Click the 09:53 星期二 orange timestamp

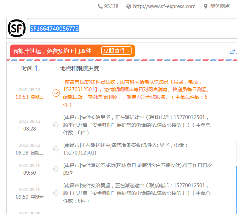pyautogui.click(x=30, y=97)
